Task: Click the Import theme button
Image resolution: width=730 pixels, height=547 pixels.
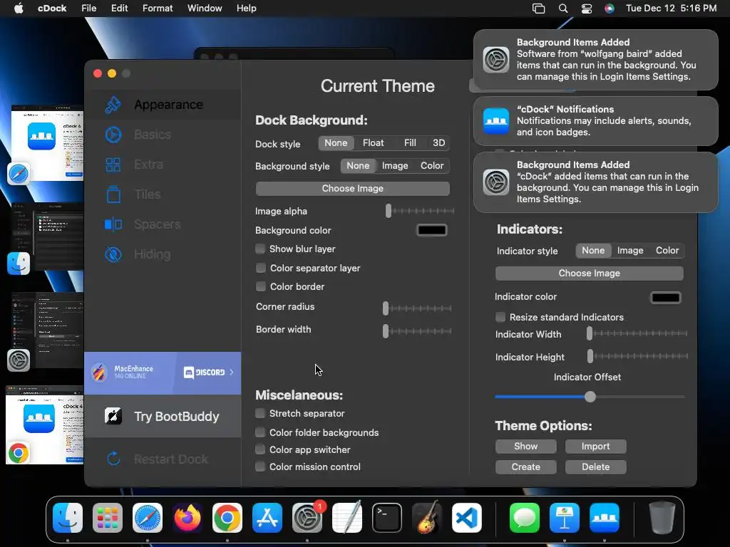Action: pos(595,446)
